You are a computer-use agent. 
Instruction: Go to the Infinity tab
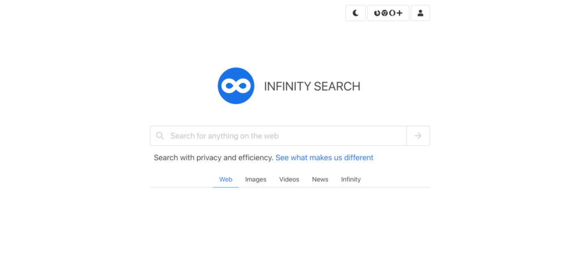coord(351,180)
